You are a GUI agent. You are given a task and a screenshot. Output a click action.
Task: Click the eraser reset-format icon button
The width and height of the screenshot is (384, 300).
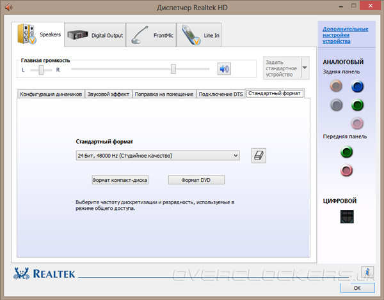(259, 156)
